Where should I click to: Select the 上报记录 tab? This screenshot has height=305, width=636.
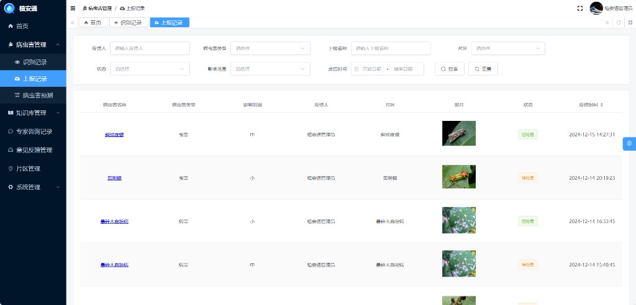coord(170,23)
